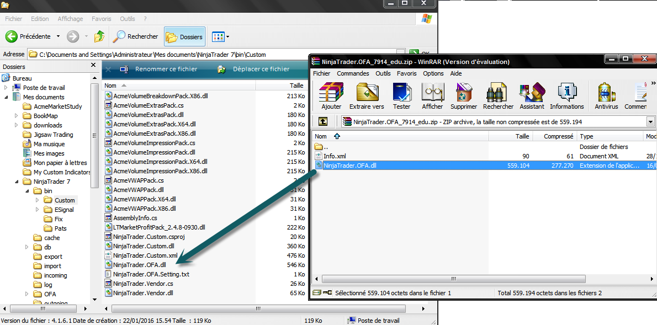
Task: Open Rechercher search in Explorer toolbar
Action: coord(135,36)
